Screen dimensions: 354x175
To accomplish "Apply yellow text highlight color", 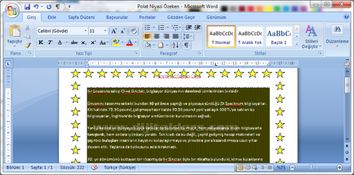I will point(116,43).
